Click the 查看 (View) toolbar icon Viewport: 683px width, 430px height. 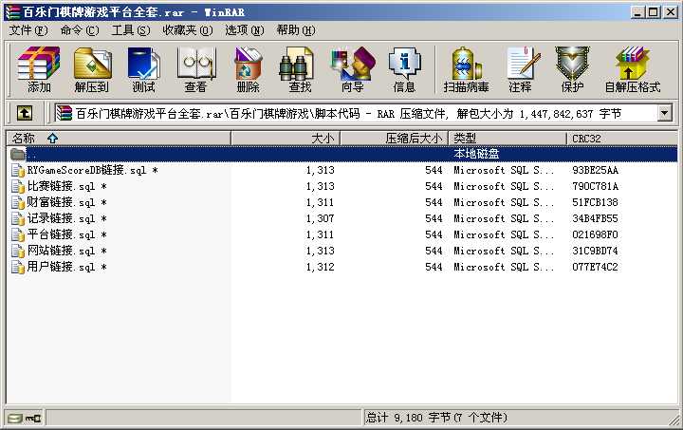[195, 69]
